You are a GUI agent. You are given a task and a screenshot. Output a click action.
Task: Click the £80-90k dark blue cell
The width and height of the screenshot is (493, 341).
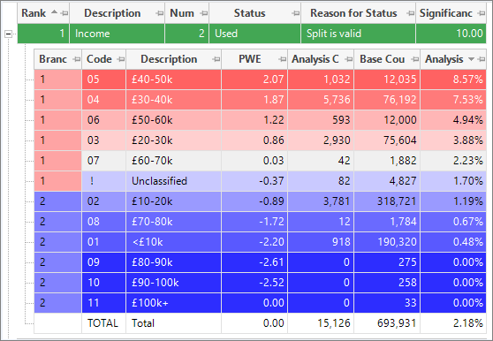[173, 262]
